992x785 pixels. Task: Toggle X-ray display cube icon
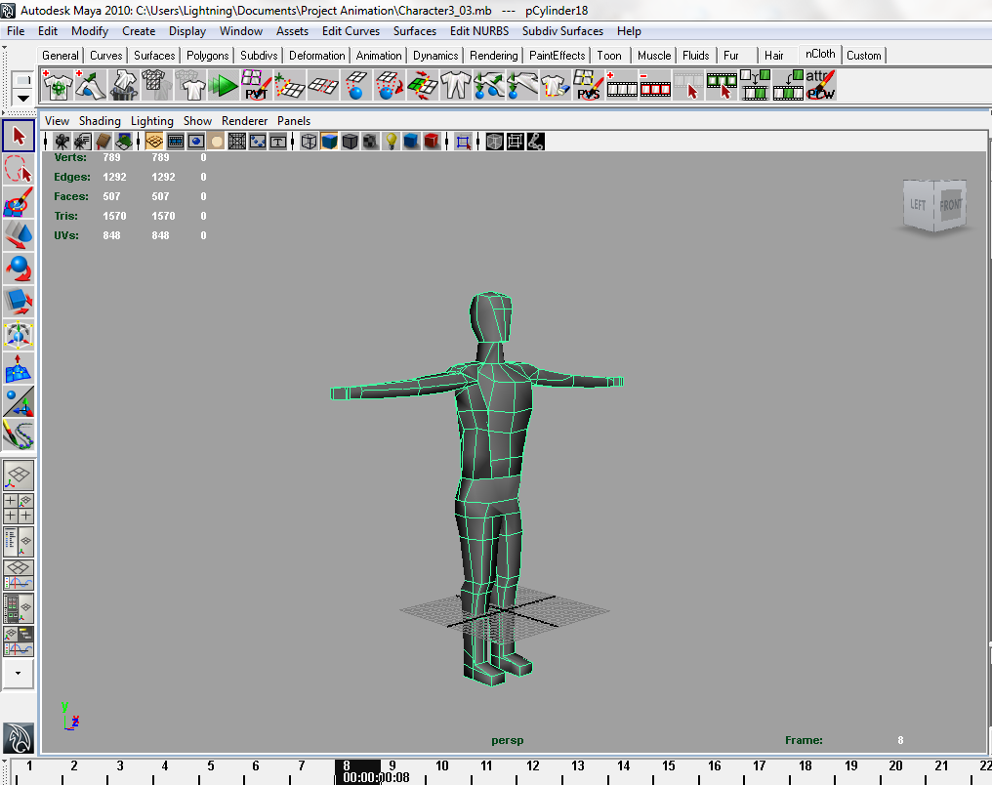click(x=494, y=141)
